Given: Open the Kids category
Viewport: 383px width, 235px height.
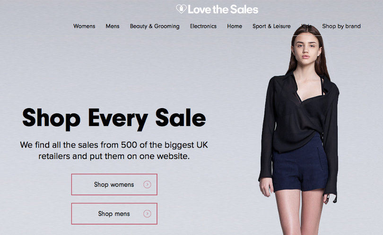Looking at the screenshot, I should (x=306, y=26).
